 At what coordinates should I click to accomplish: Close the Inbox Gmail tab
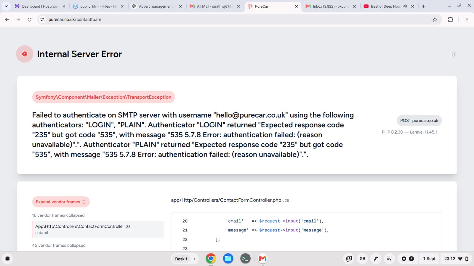click(x=354, y=6)
